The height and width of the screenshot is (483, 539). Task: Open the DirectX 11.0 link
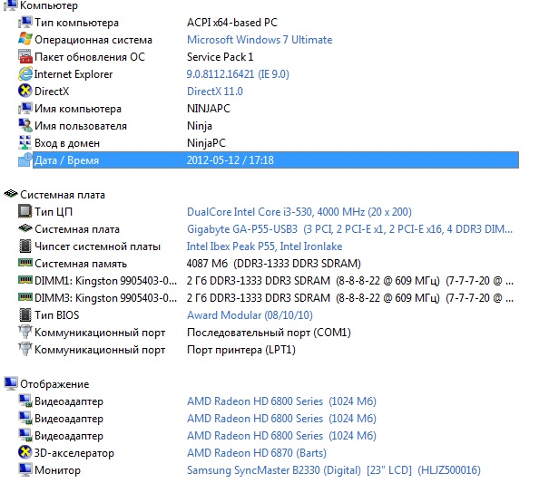(215, 92)
